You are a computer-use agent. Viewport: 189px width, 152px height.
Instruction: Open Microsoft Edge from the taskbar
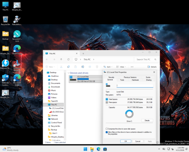98,149
